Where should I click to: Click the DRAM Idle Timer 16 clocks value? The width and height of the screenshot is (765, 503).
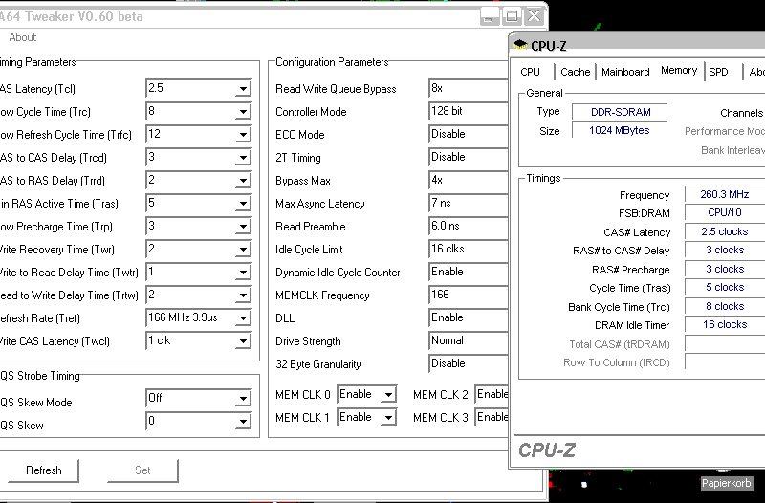[x=725, y=324]
